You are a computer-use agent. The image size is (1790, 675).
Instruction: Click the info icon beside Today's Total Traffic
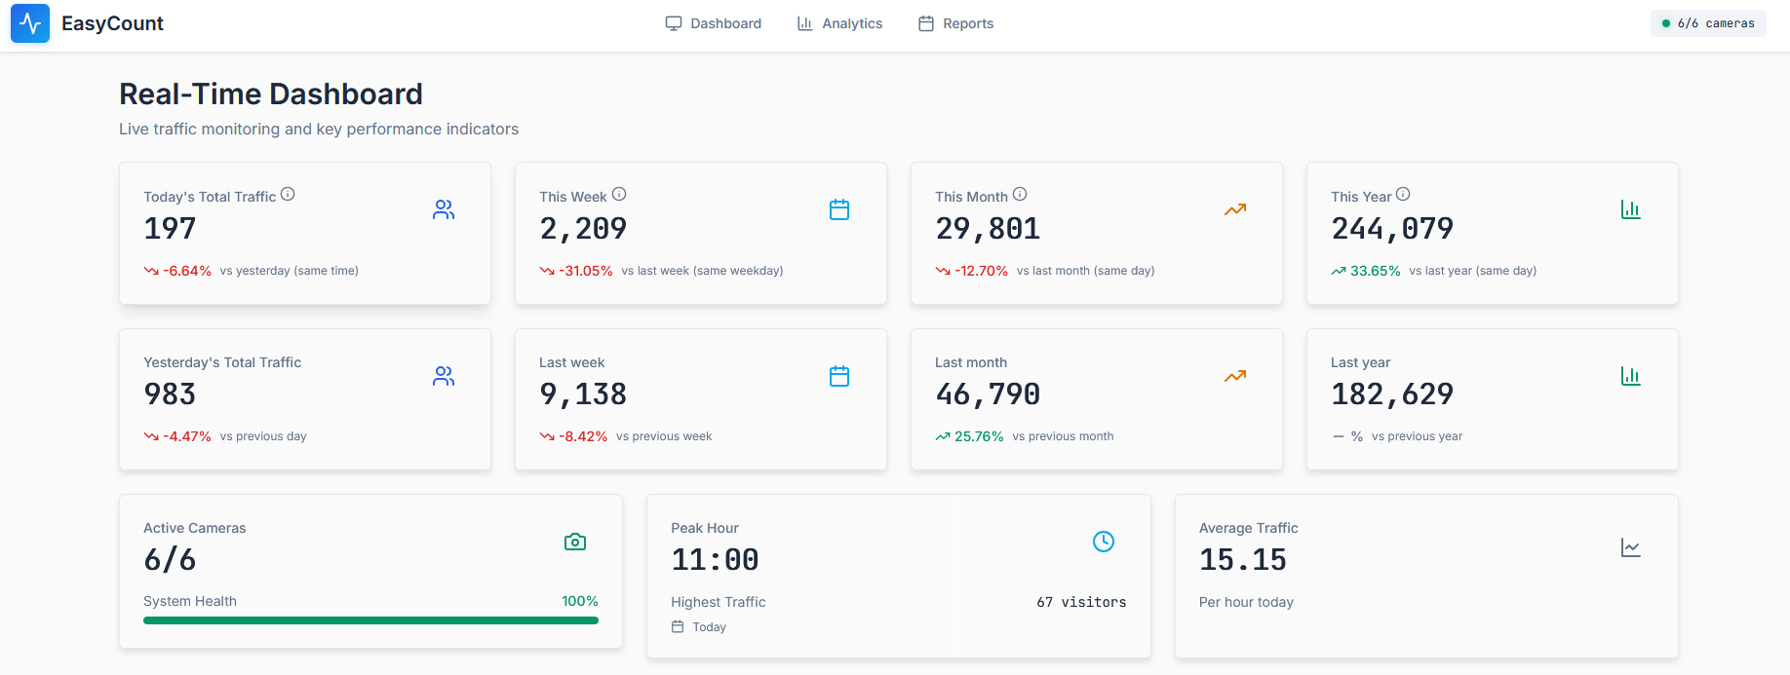click(x=288, y=194)
